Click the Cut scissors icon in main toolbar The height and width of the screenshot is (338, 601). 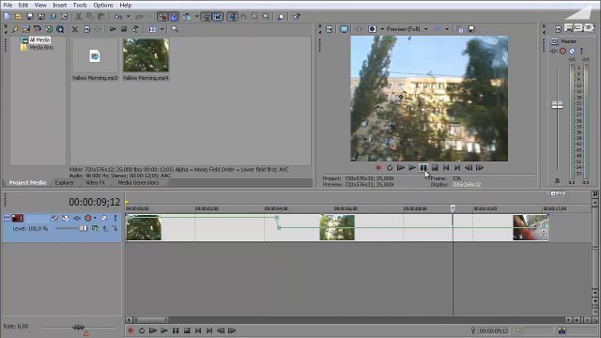[x=78, y=17]
